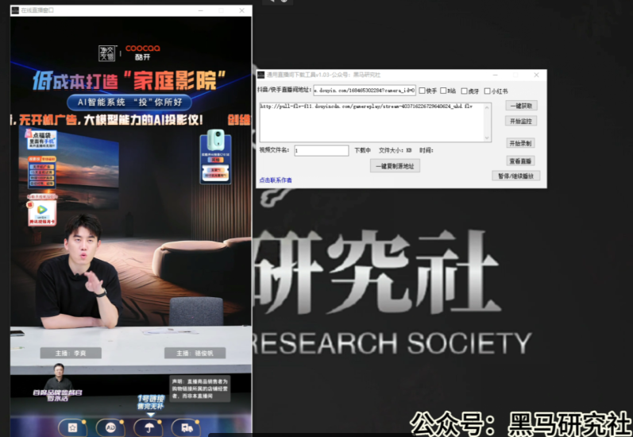Viewport: 633px width, 437px height.
Task: Click the 查看直播 button
Action: [x=521, y=160]
